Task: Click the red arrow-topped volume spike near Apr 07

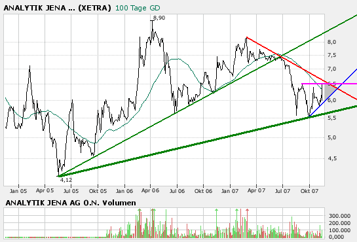Action: (x=247, y=224)
